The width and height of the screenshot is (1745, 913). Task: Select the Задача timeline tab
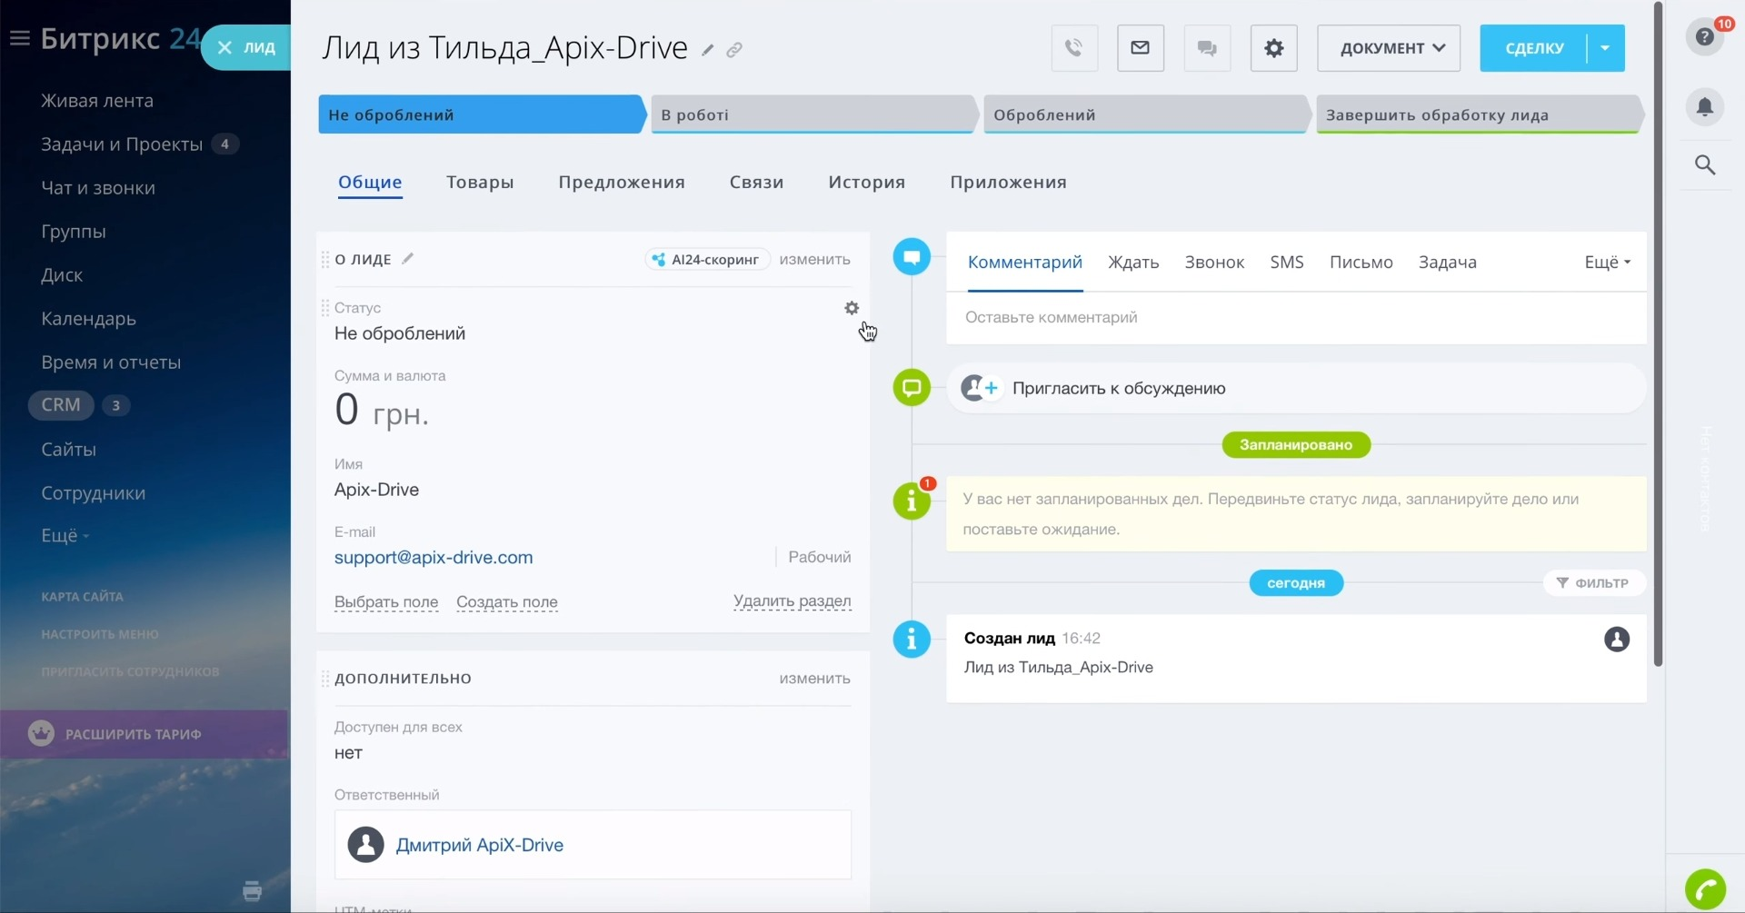coord(1447,262)
